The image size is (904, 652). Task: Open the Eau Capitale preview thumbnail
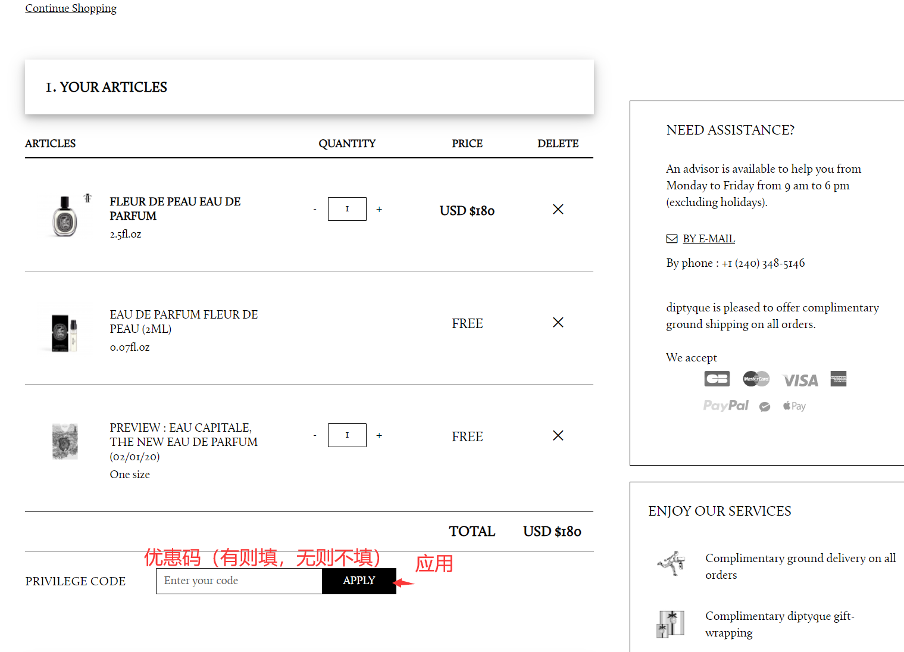[x=65, y=441]
